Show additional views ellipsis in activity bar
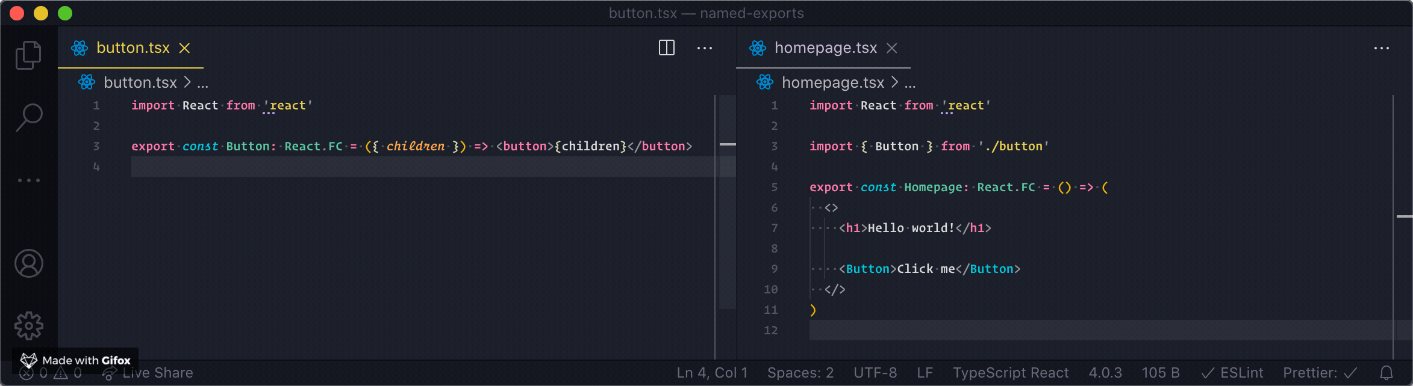The image size is (1413, 386). pyautogui.click(x=28, y=180)
